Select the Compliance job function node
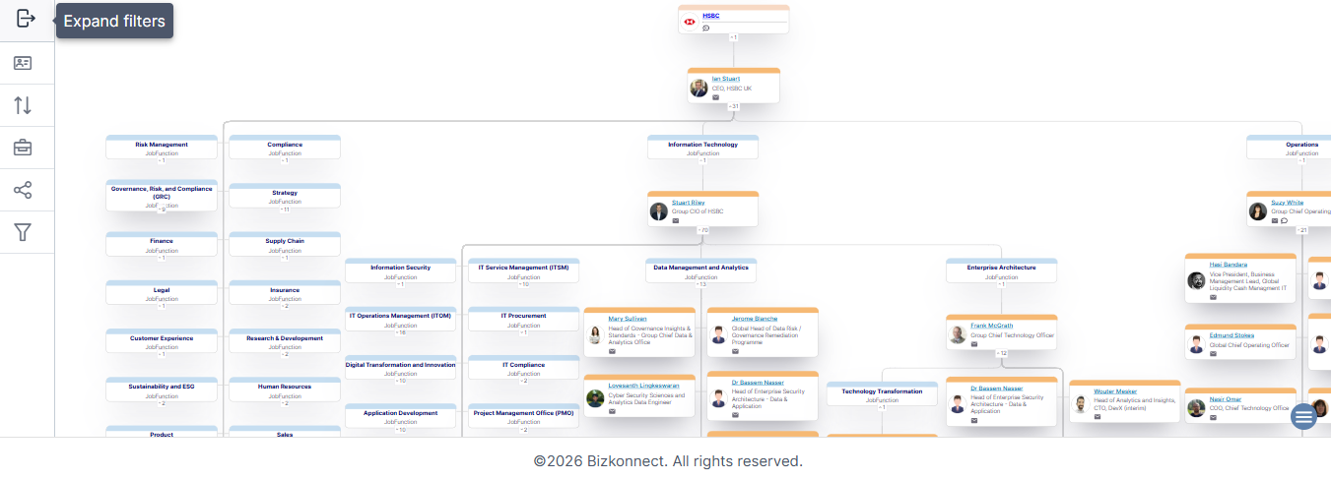 click(x=285, y=148)
